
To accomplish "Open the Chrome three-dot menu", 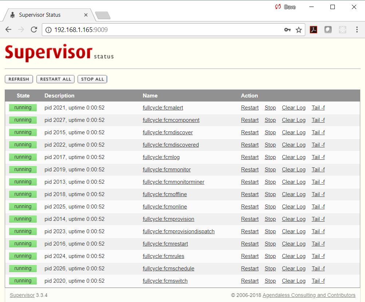I will 357,30.
